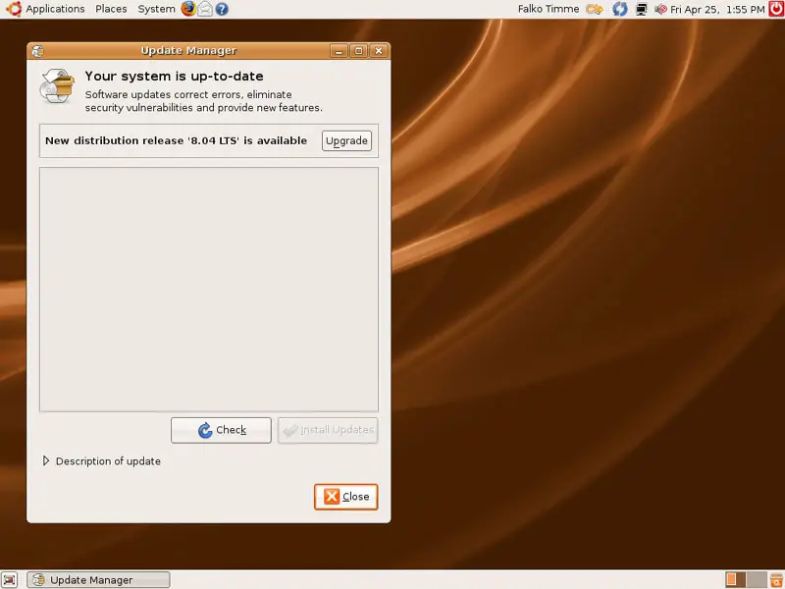
Task: Click the Show Desktop icon in bottom panel
Action: click(x=10, y=579)
